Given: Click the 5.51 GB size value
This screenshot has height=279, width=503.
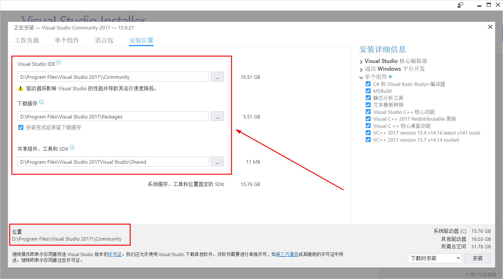Looking at the screenshot, I should point(252,117).
